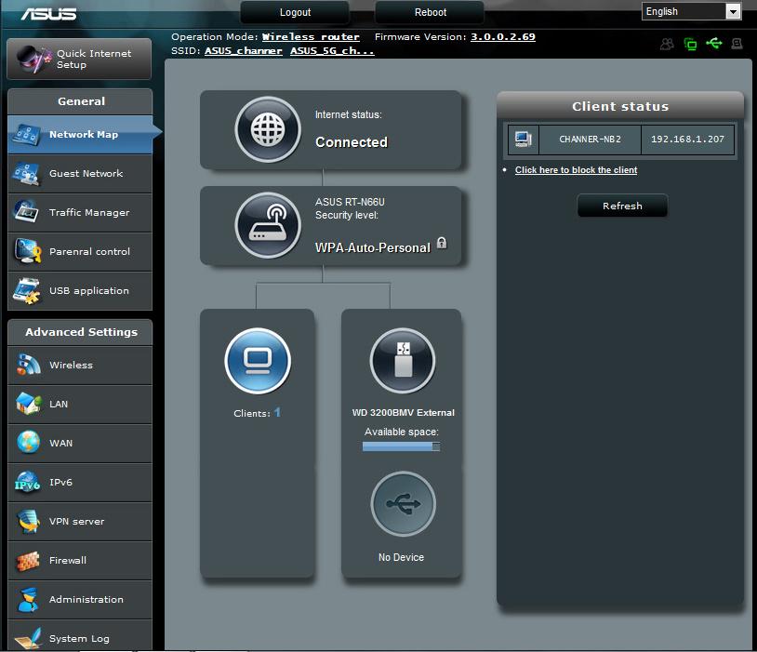Click the Reboot button

click(431, 13)
